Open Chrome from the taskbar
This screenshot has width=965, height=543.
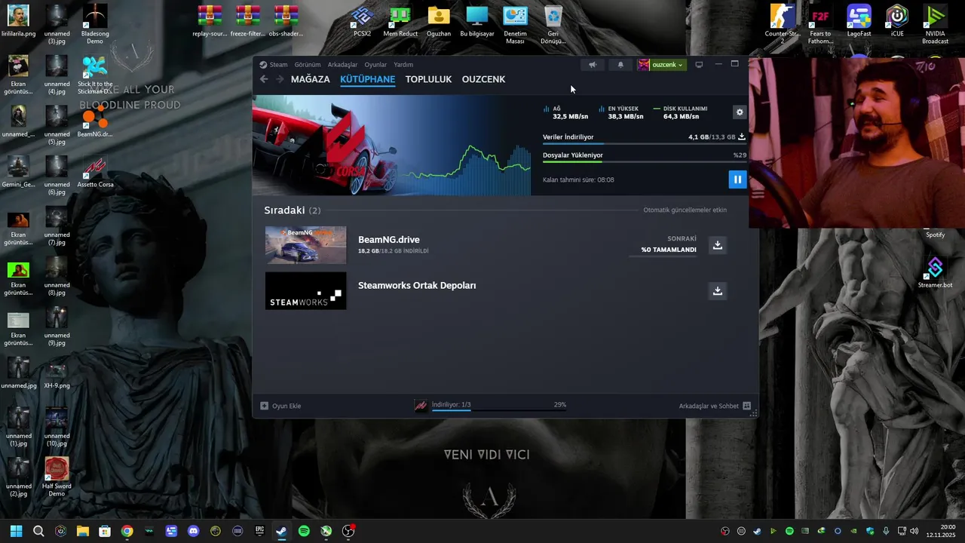tap(127, 531)
